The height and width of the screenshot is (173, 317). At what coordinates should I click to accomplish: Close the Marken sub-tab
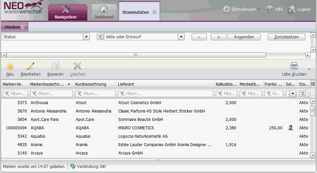pyautogui.click(x=23, y=27)
